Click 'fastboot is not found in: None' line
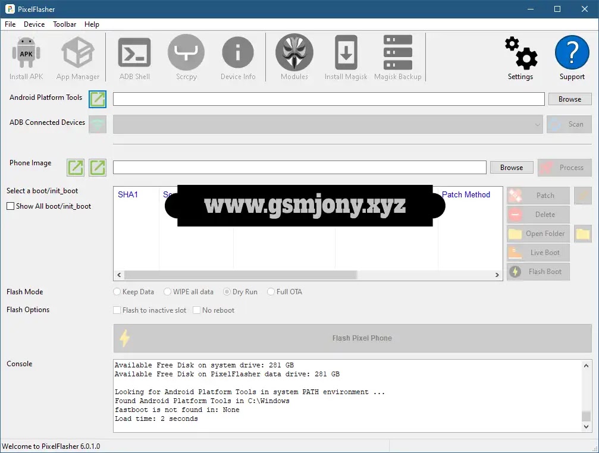The height and width of the screenshot is (453, 599). click(x=177, y=410)
